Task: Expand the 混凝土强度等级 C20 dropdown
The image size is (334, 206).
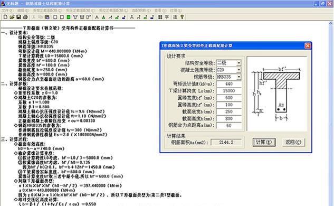Action: coord(239,70)
